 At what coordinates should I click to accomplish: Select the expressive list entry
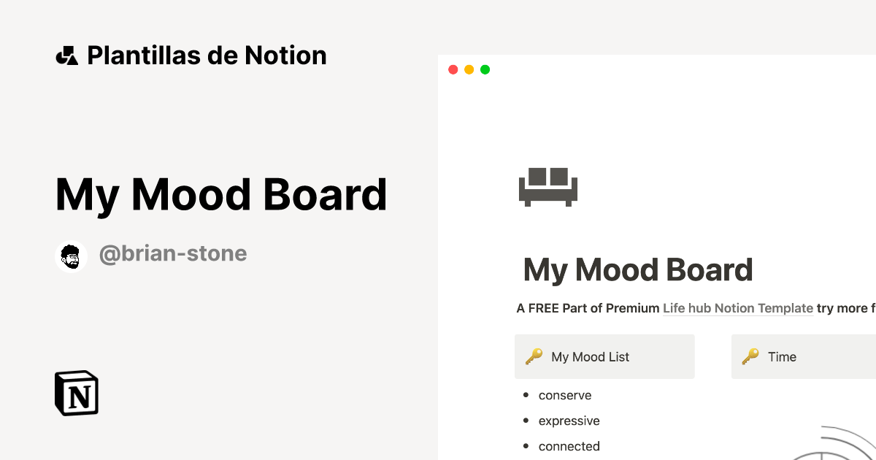tap(569, 421)
